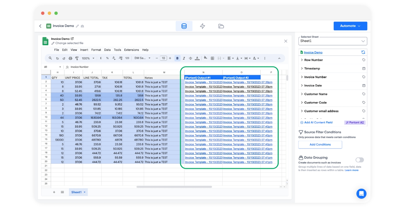
Task: Enable the Data Grouping switch
Action: pos(359,160)
